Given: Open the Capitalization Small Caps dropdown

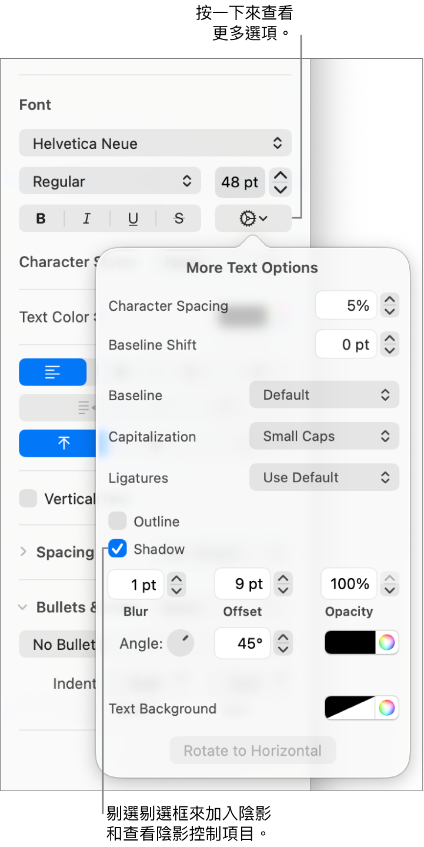Looking at the screenshot, I should click(324, 436).
